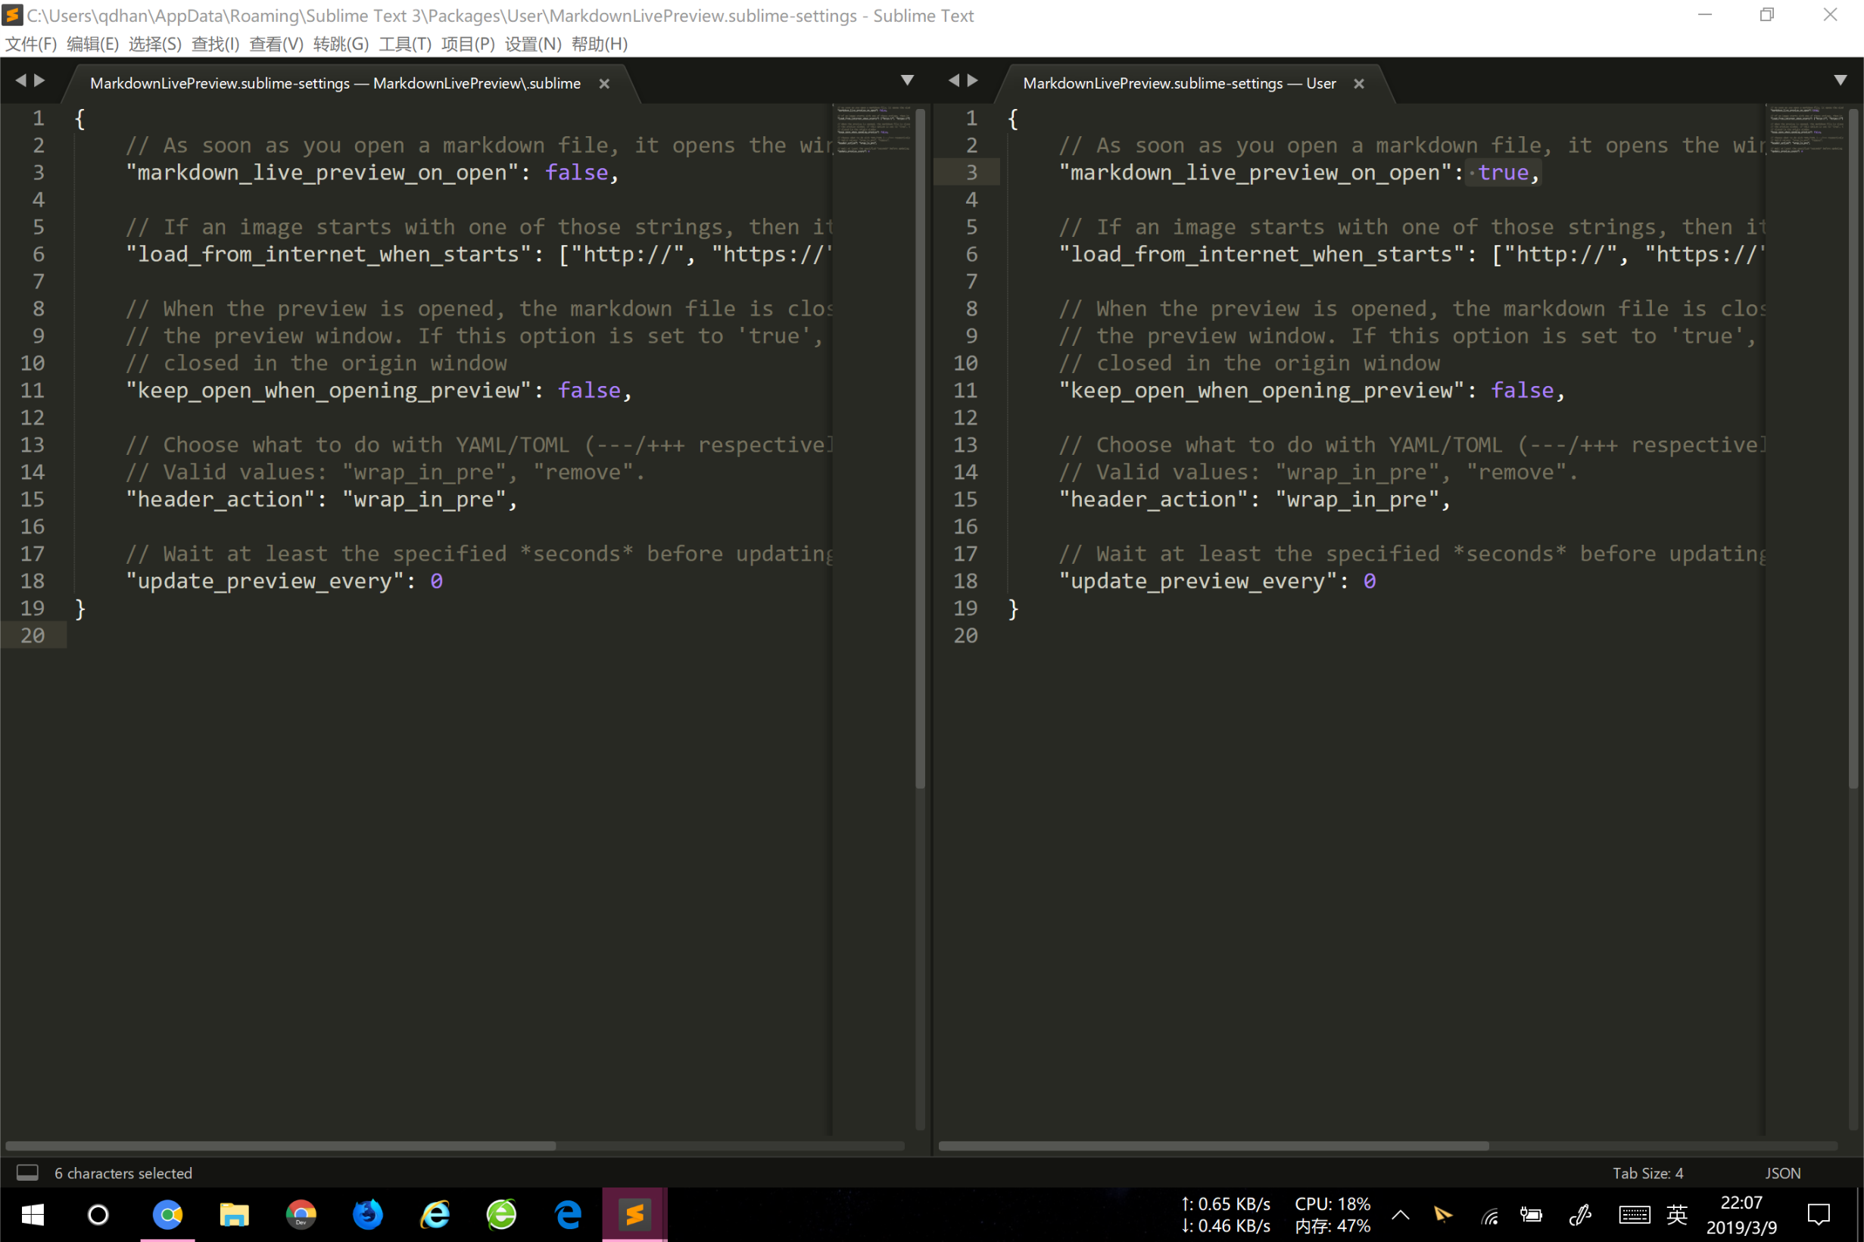Open File Explorer from taskbar
The width and height of the screenshot is (1864, 1242).
[234, 1214]
